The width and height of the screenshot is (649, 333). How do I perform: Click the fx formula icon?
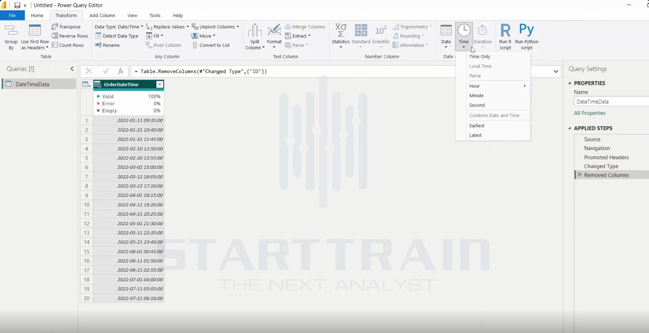click(120, 71)
